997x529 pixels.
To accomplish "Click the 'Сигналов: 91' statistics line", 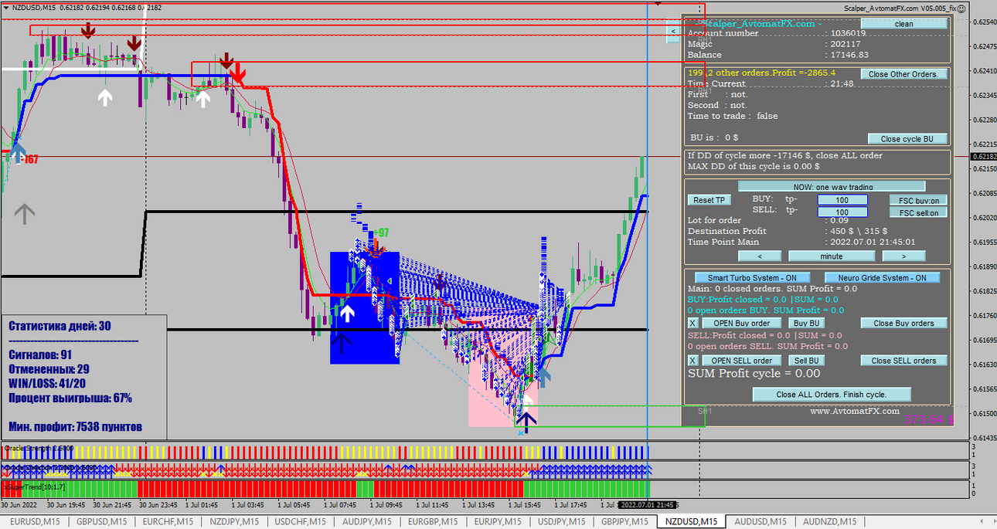I will click(40, 355).
